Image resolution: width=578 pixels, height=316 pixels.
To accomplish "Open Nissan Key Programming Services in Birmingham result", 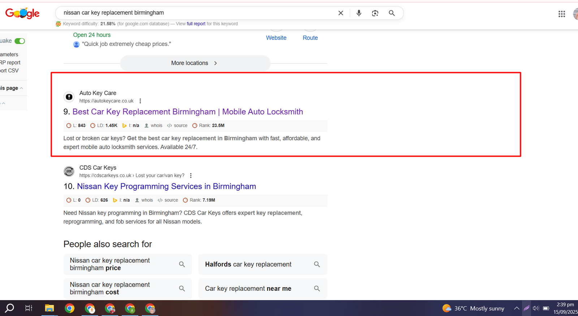I will pyautogui.click(x=166, y=186).
